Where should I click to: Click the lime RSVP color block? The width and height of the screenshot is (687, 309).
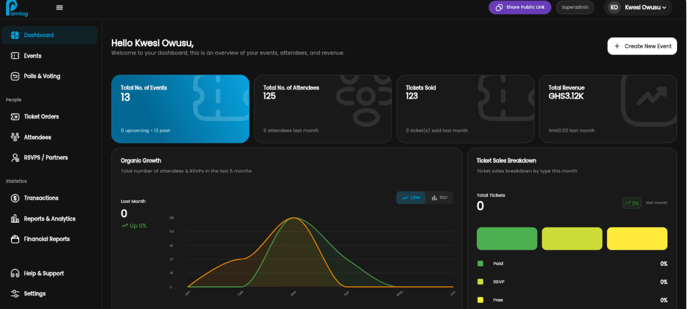click(572, 239)
